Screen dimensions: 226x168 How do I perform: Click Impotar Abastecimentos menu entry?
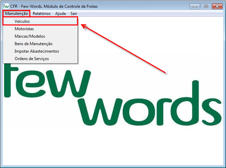tap(40, 51)
